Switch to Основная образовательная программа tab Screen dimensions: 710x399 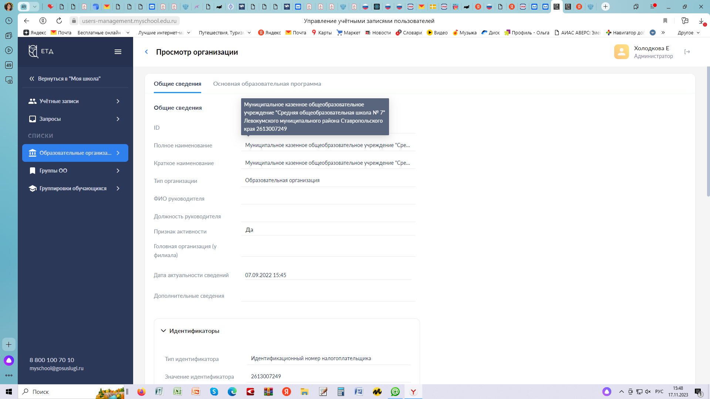tap(267, 84)
